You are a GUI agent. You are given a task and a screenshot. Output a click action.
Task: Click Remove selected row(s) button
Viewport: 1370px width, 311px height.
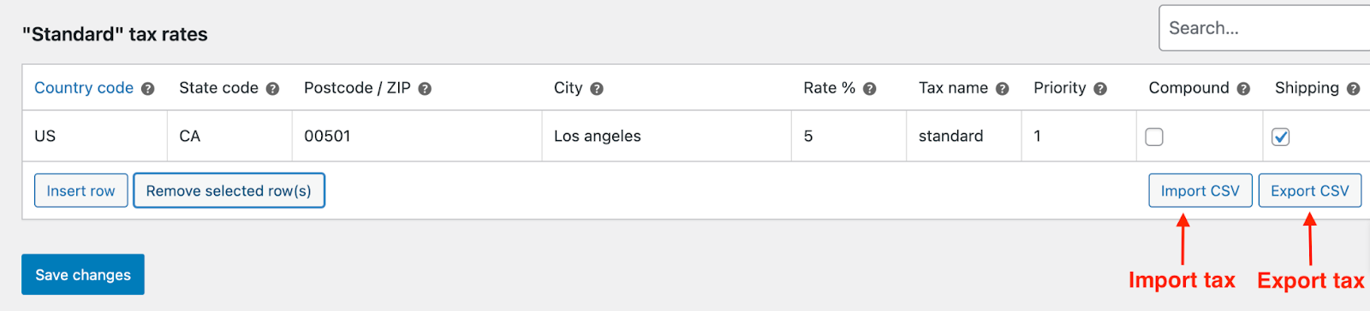(x=229, y=191)
